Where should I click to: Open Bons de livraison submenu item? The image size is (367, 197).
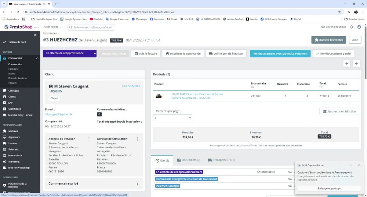coord(17,78)
